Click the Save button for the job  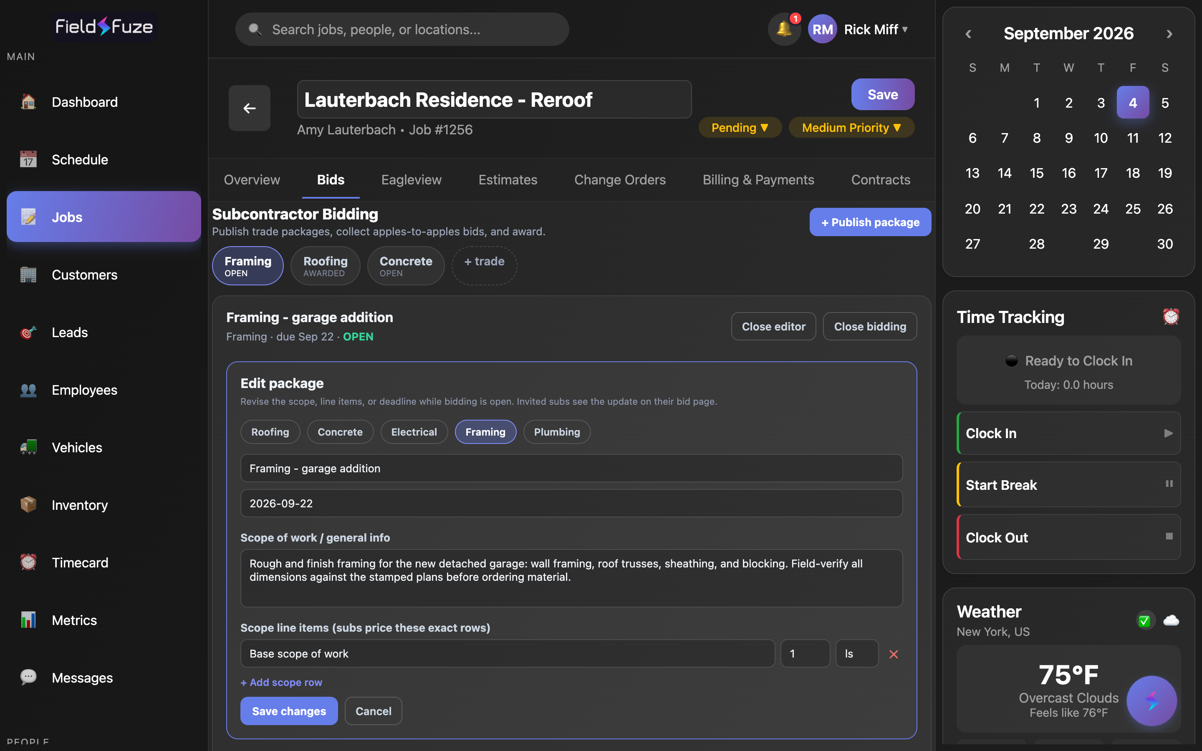883,94
